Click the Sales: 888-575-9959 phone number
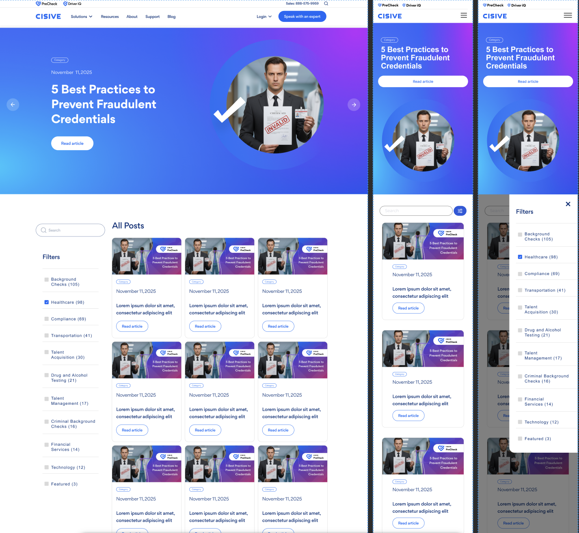Screen dimensions: 579x533 point(302,4)
